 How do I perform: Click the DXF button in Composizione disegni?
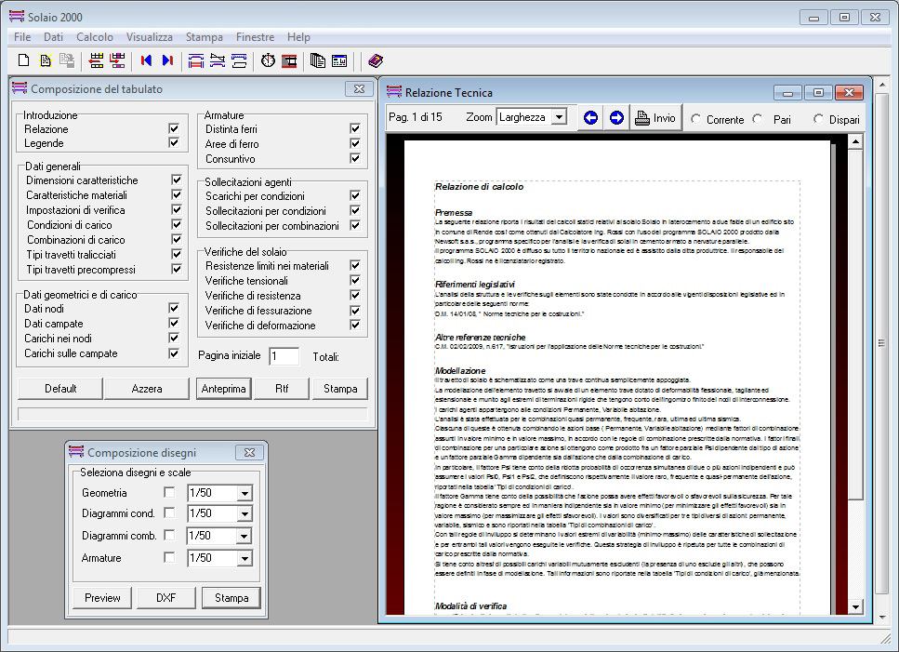[x=166, y=597]
